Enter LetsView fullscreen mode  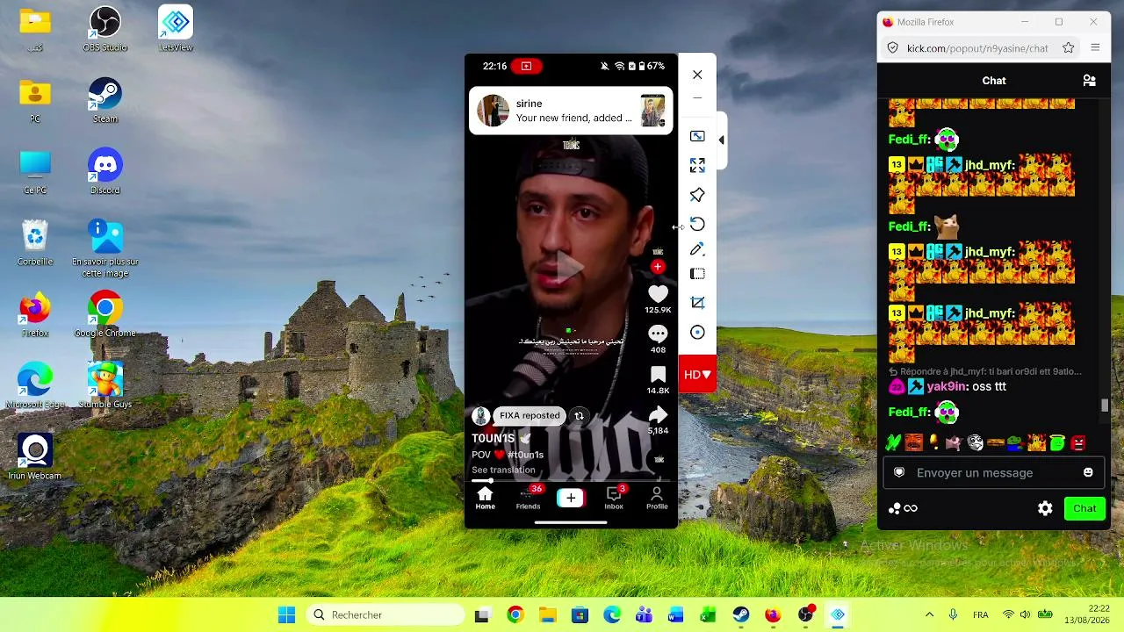[x=697, y=165]
